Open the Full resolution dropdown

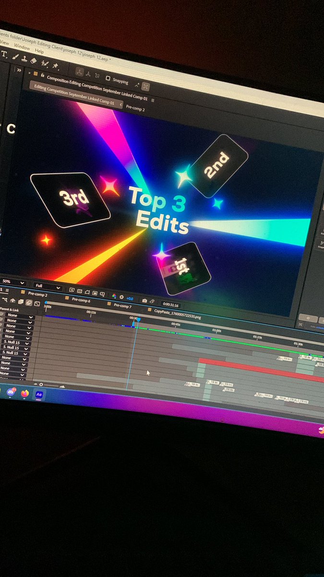click(48, 286)
